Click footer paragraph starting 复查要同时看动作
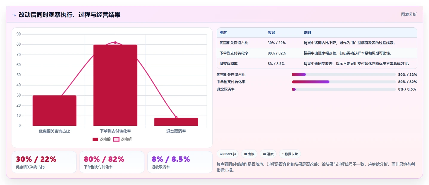Screen dimensions: 429x185 pyautogui.click(x=315, y=167)
